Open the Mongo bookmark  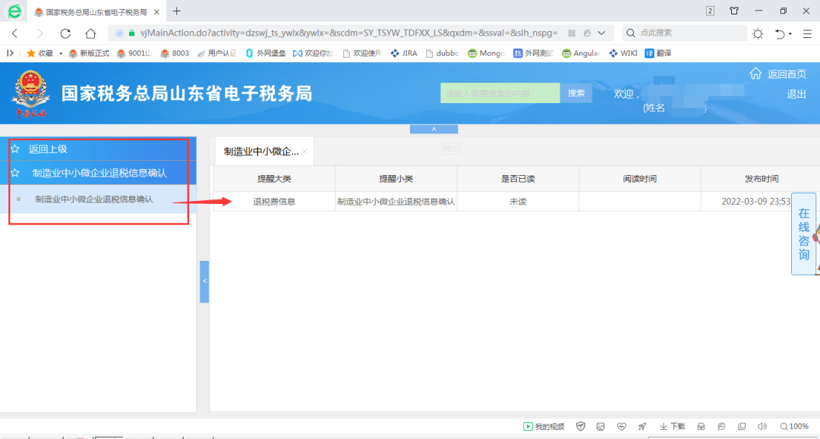tap(487, 53)
